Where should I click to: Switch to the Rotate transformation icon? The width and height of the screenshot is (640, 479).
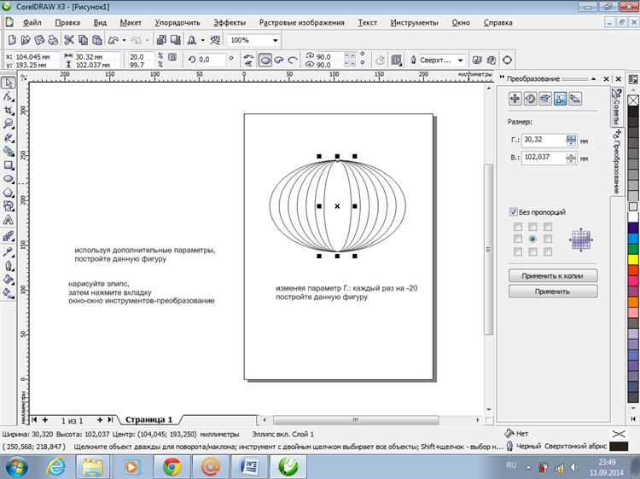coord(530,99)
